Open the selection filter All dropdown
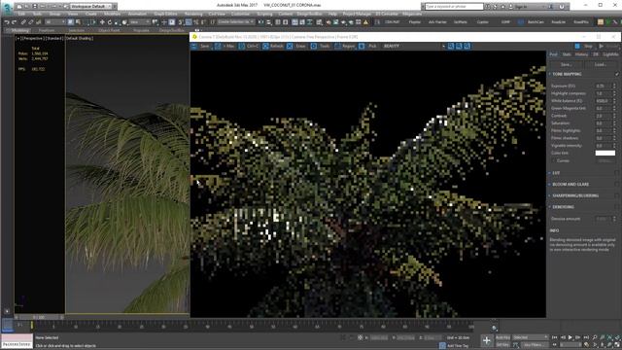The width and height of the screenshot is (622, 350). 54,22
